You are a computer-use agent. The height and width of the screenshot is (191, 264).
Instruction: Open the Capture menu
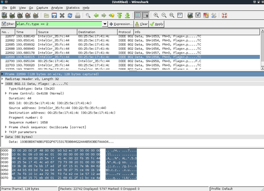click(x=42, y=8)
